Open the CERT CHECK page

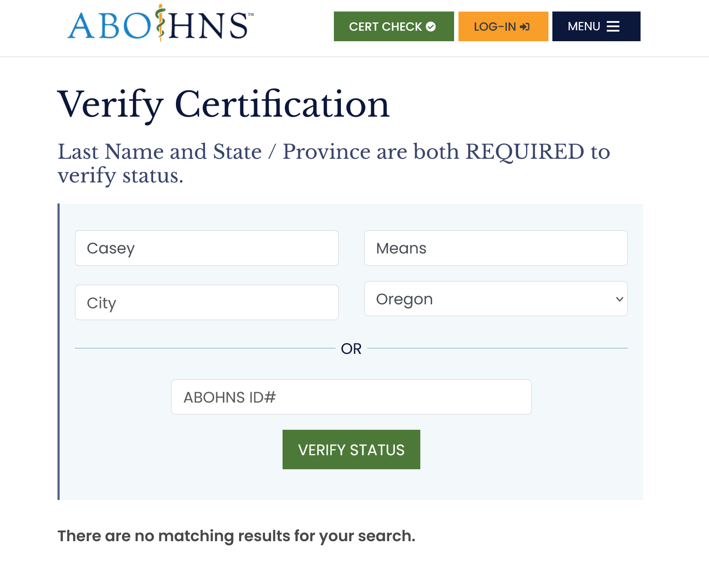386,27
